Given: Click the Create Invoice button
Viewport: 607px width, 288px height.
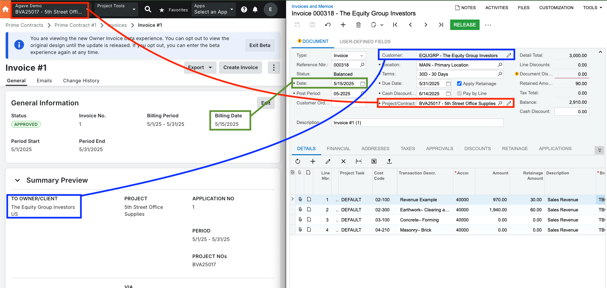Looking at the screenshot, I should click(241, 68).
